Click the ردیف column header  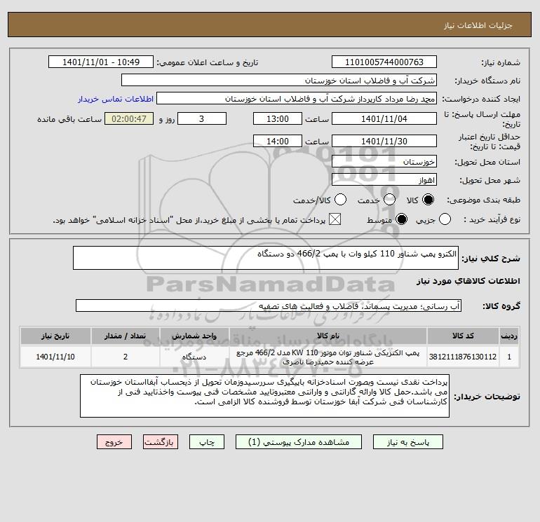pyautogui.click(x=509, y=336)
